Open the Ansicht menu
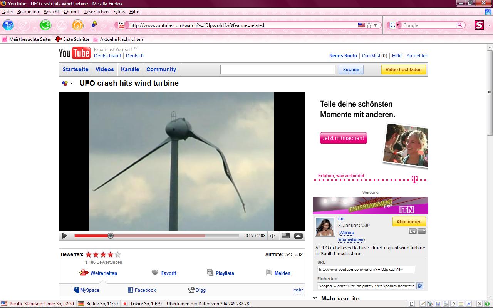 click(x=51, y=12)
